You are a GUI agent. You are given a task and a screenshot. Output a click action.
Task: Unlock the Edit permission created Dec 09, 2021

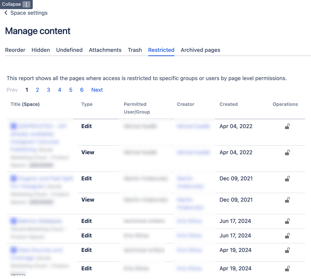287,179
